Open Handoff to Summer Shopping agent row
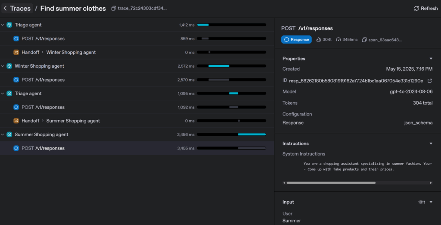The image size is (441, 225). click(137, 121)
